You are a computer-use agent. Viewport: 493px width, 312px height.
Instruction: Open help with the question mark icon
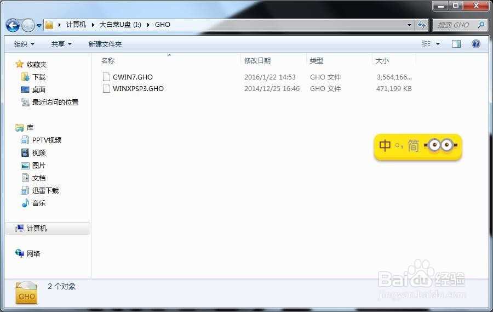click(x=476, y=44)
